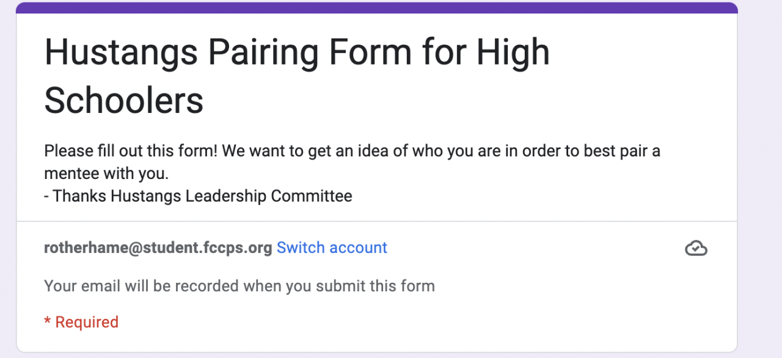Click the "Thanks Hustangs Leadership Committee" signature line

(202, 196)
